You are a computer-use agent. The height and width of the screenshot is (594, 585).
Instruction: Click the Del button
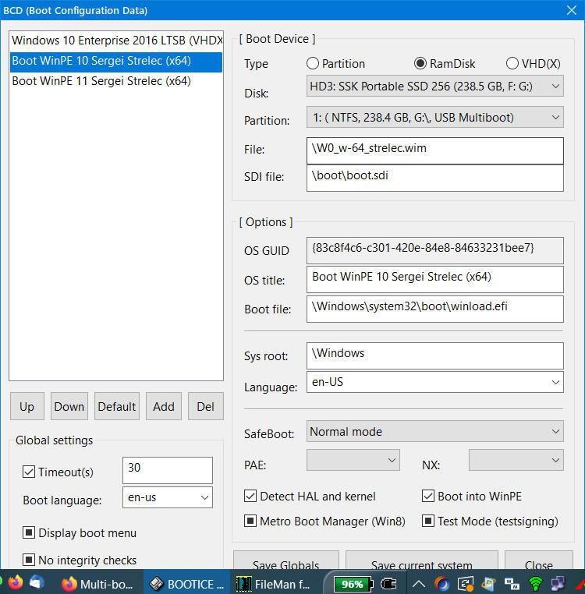pos(205,406)
